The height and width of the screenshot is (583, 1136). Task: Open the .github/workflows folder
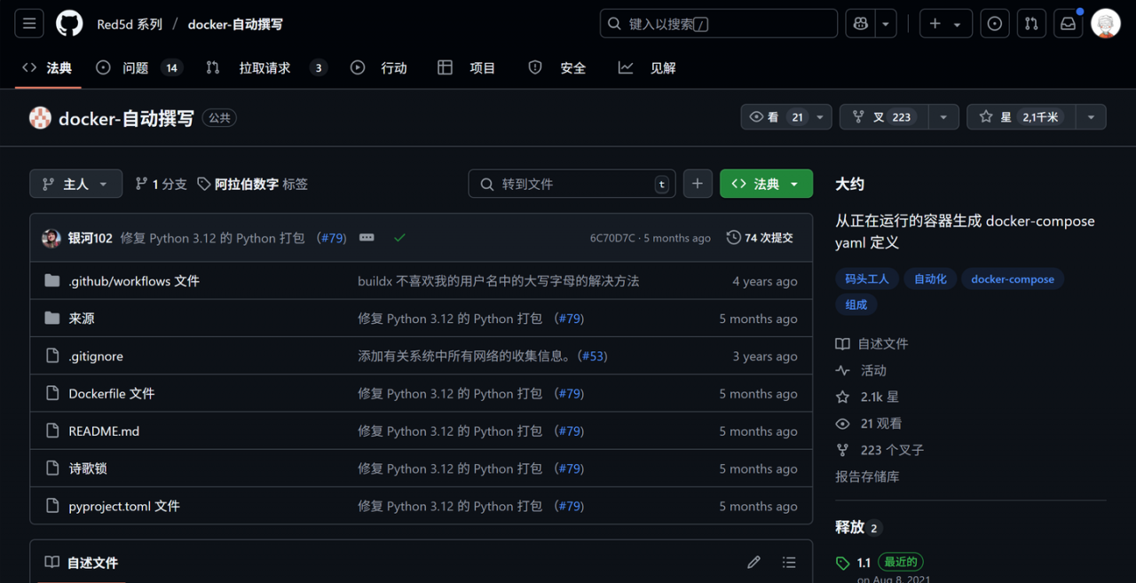(134, 281)
